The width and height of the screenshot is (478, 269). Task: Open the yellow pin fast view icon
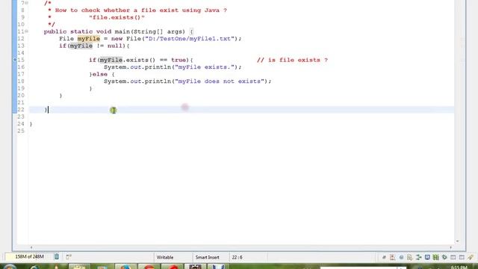pyautogui.click(x=471, y=257)
